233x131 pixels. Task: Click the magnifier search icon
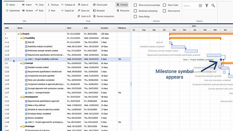coord(213,6)
